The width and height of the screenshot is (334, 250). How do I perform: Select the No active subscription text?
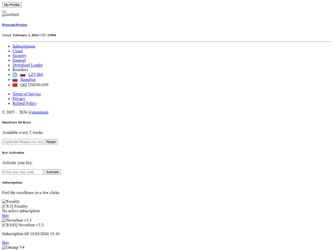point(21,211)
